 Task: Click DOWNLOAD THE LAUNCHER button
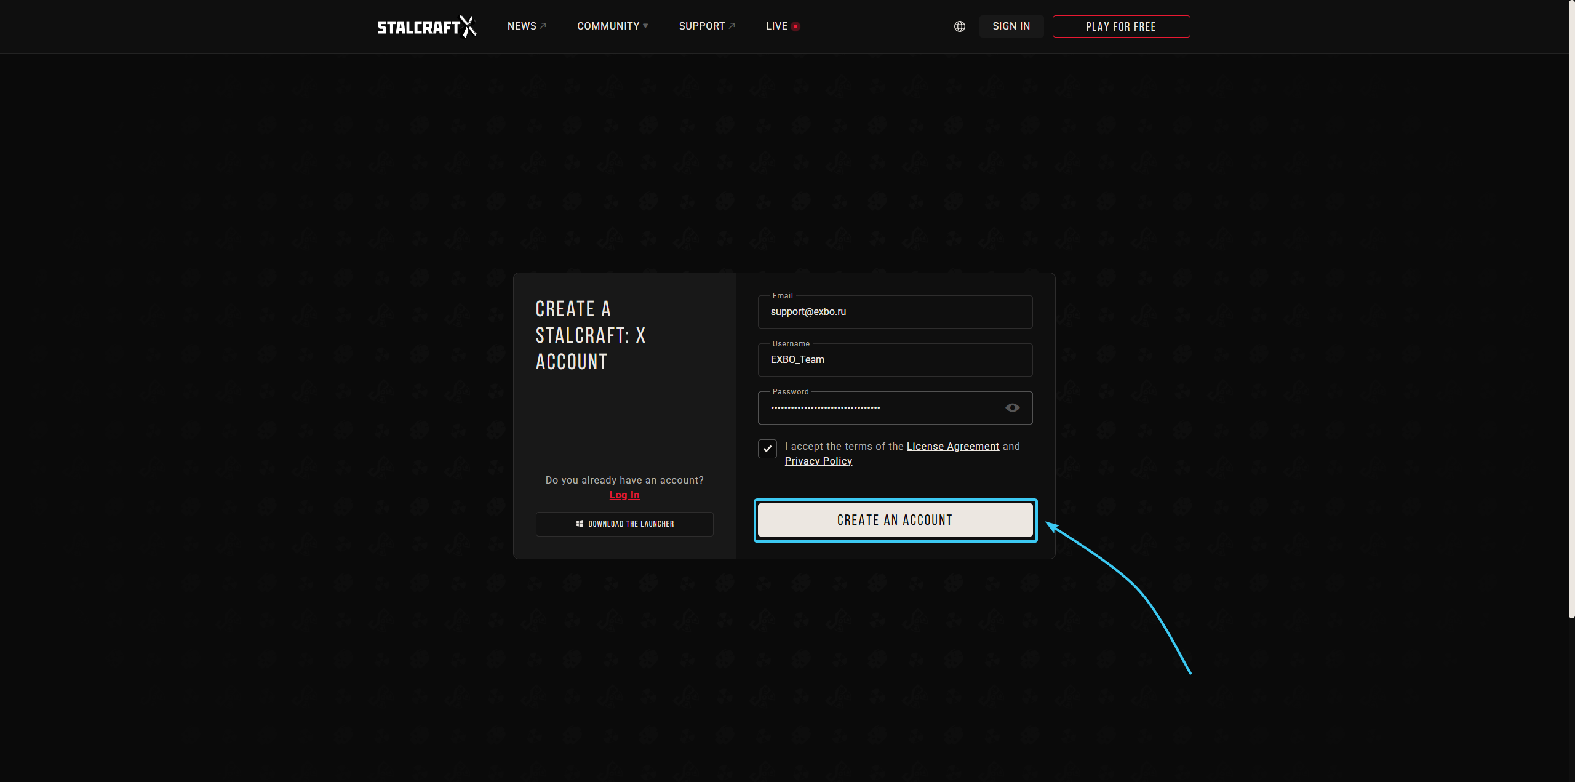tap(624, 524)
